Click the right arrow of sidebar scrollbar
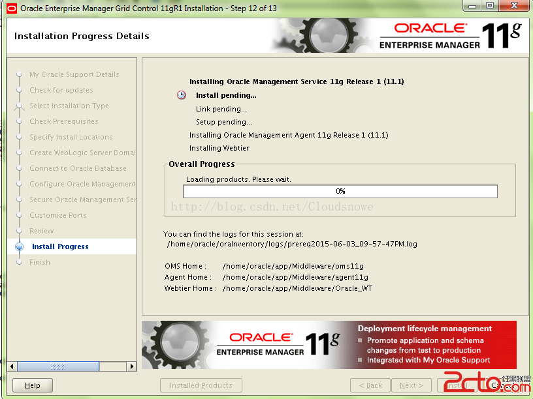Image resolution: width=533 pixels, height=399 pixels. point(131,366)
